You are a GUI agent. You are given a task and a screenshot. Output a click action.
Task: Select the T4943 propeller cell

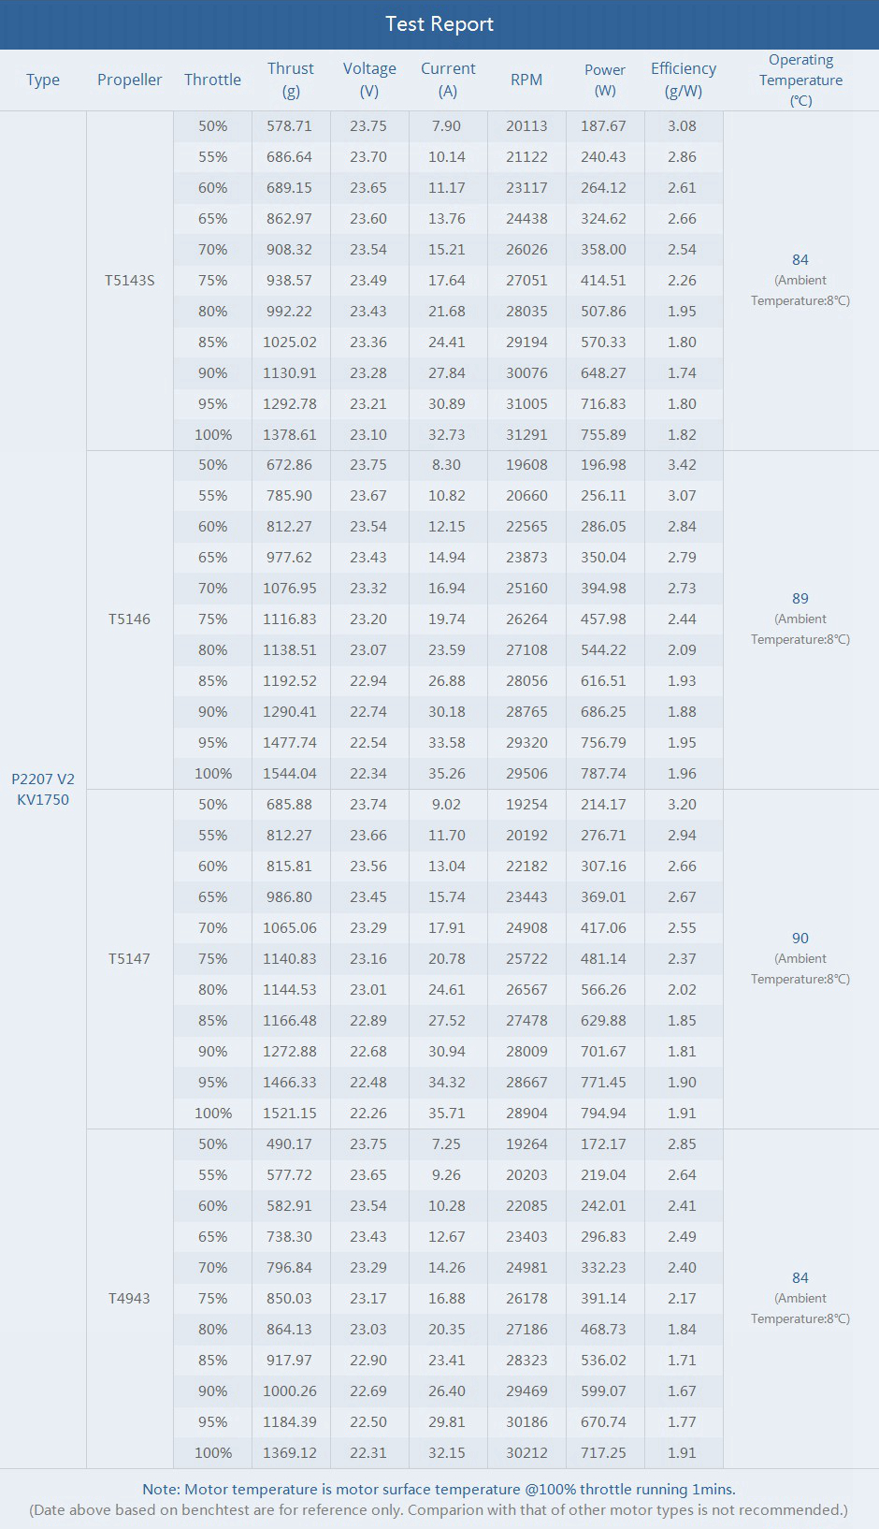[x=129, y=1299]
